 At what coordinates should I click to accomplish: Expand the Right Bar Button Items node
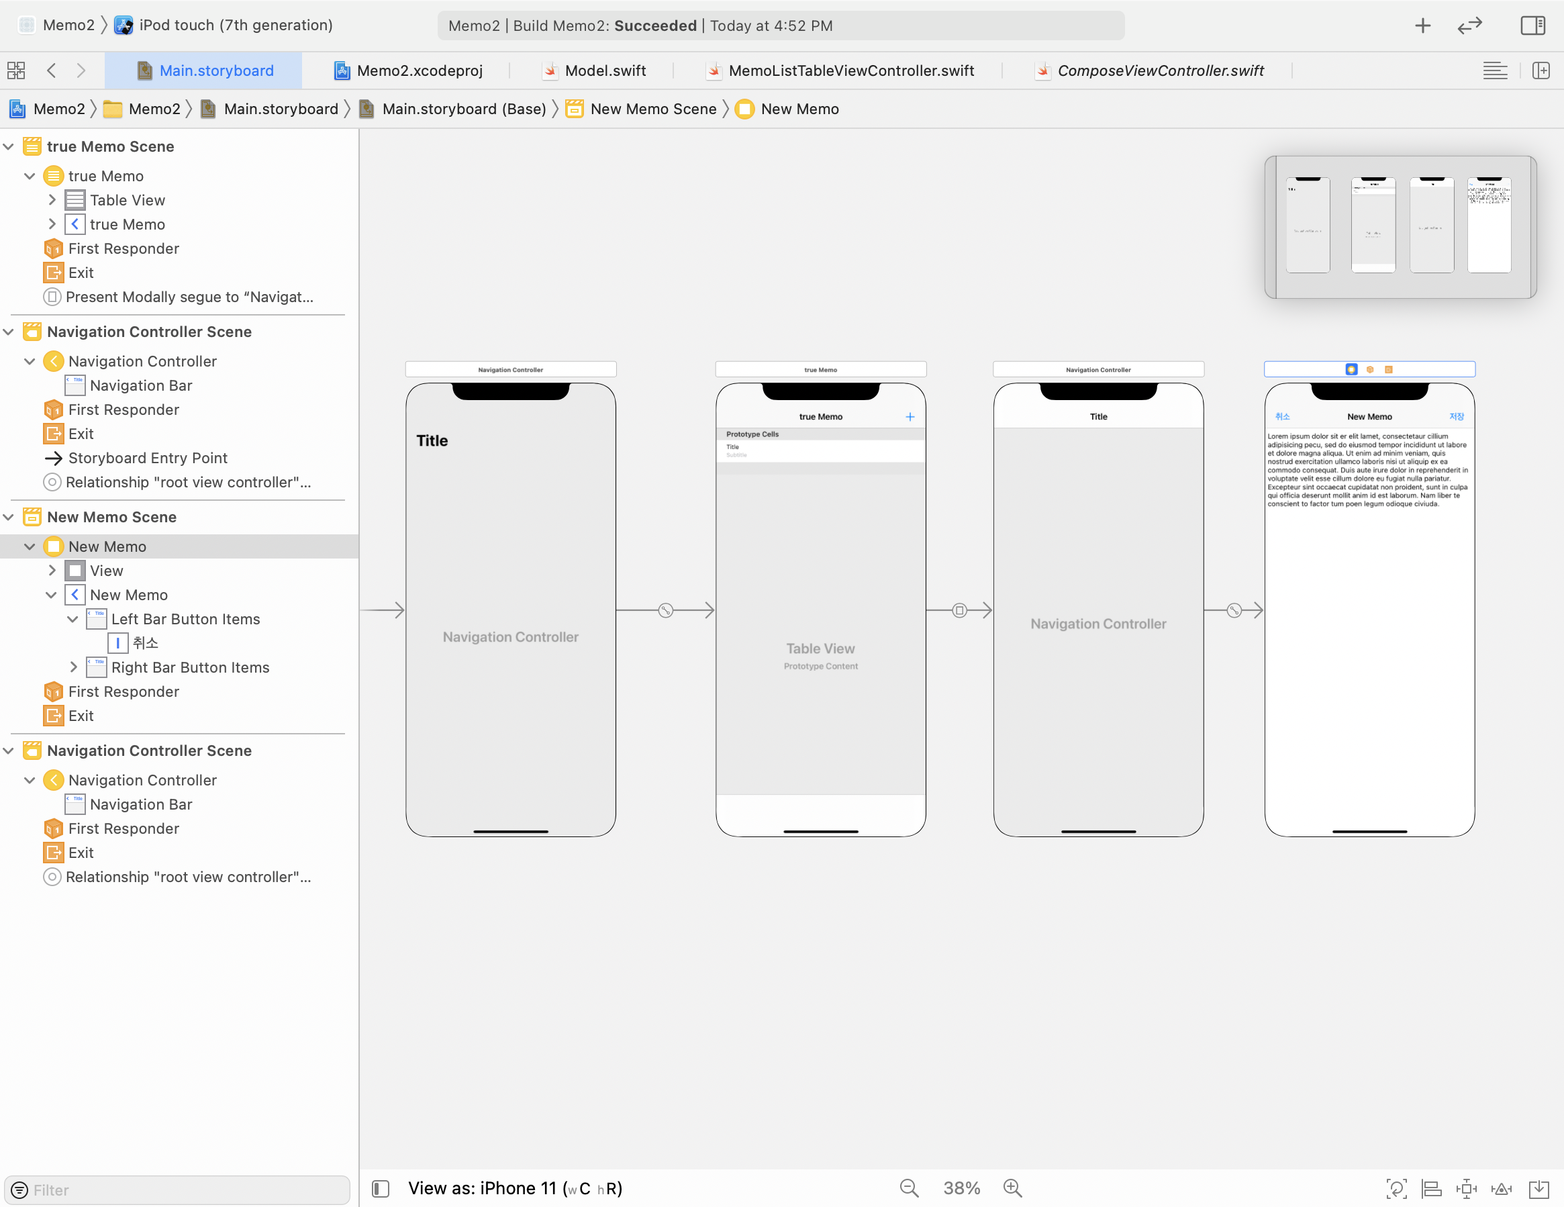coord(73,667)
